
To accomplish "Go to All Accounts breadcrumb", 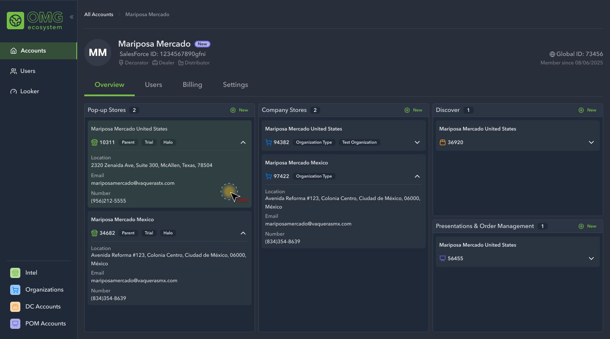I will pyautogui.click(x=99, y=14).
